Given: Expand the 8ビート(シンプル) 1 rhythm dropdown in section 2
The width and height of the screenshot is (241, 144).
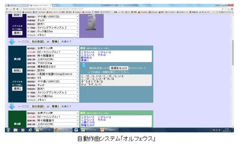Looking at the screenshot, I should [57, 52].
